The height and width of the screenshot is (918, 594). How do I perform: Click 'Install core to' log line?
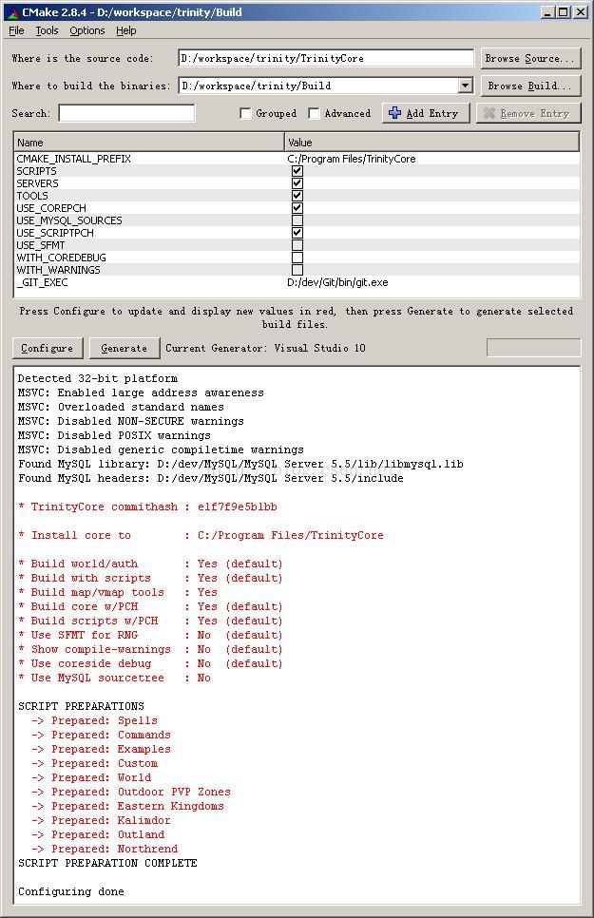click(201, 535)
